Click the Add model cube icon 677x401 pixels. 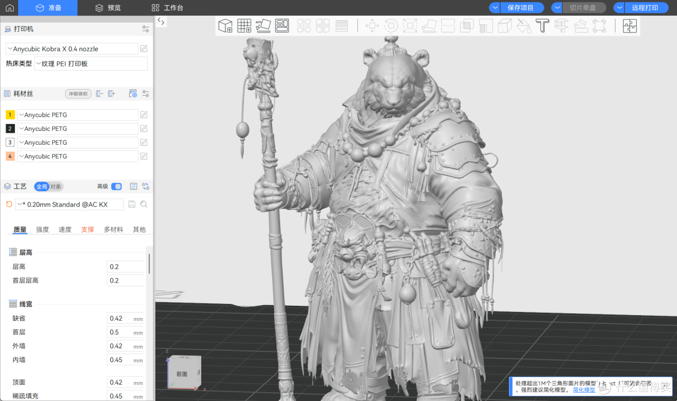click(x=225, y=26)
